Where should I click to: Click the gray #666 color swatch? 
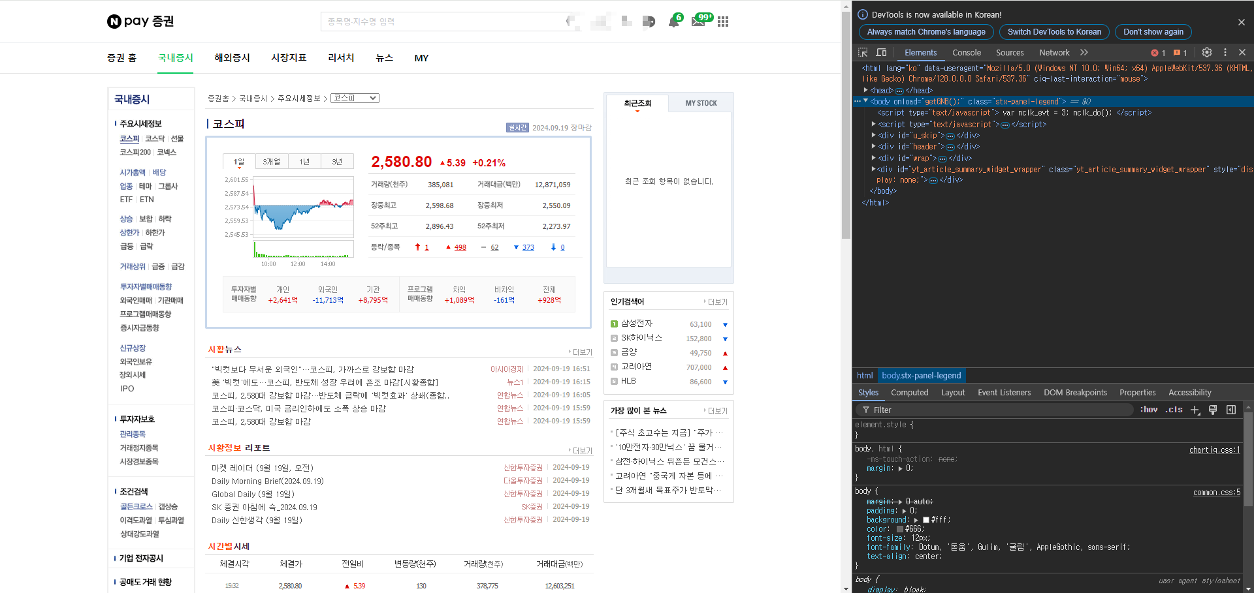pos(899,529)
